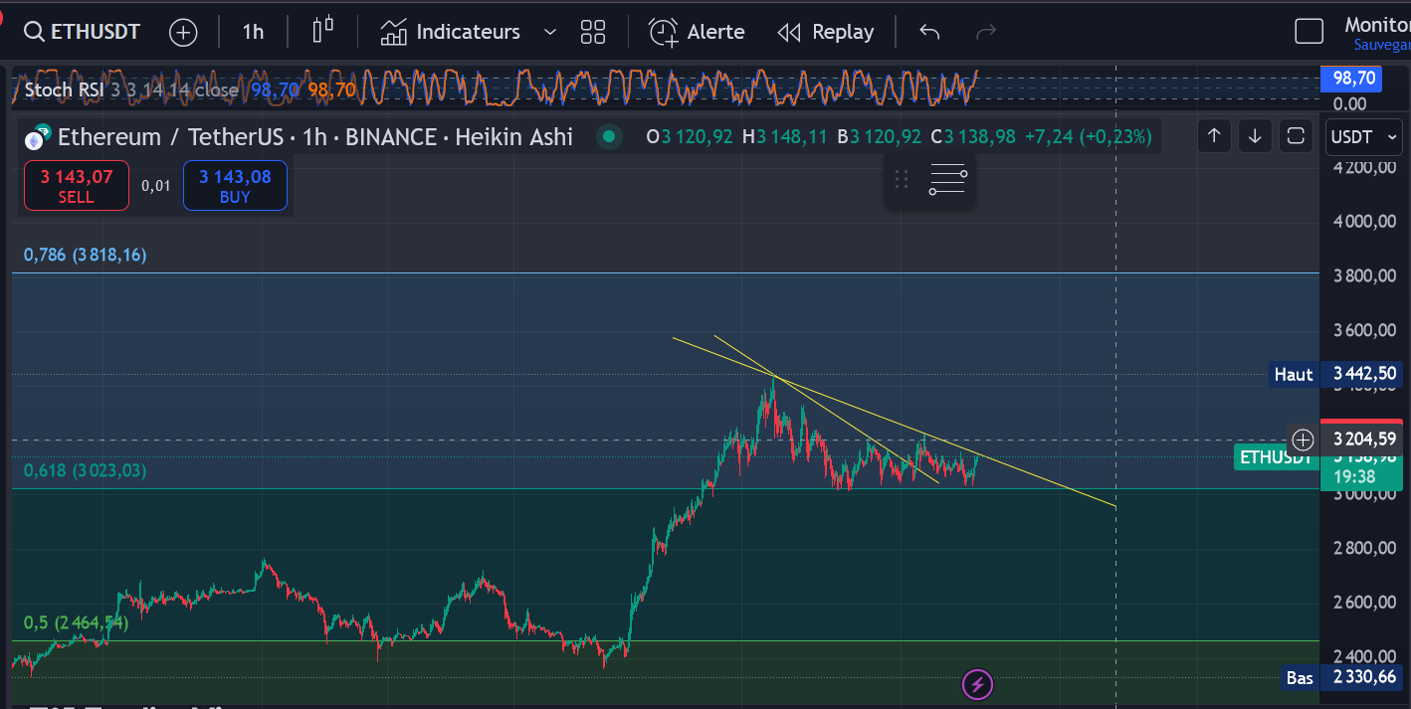Viewport: 1411px width, 709px height.
Task: Click the 2 800,00 price scale tick
Action: (x=1364, y=548)
